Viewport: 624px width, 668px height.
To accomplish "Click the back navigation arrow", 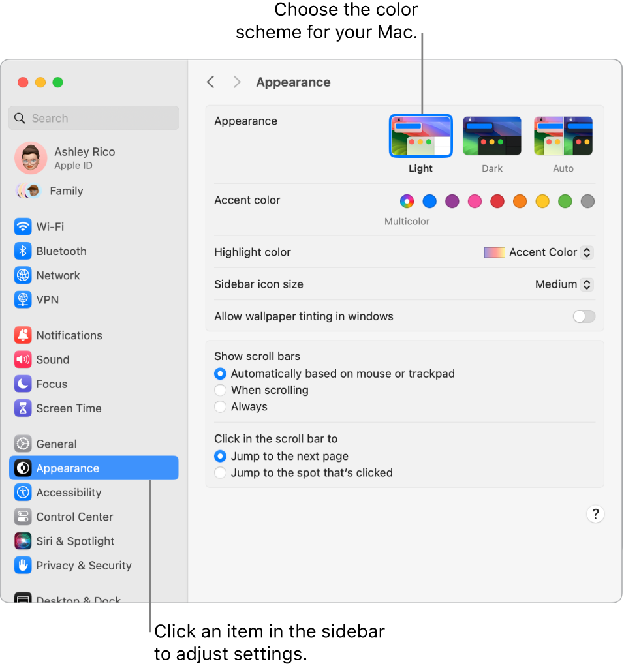I will click(x=210, y=82).
